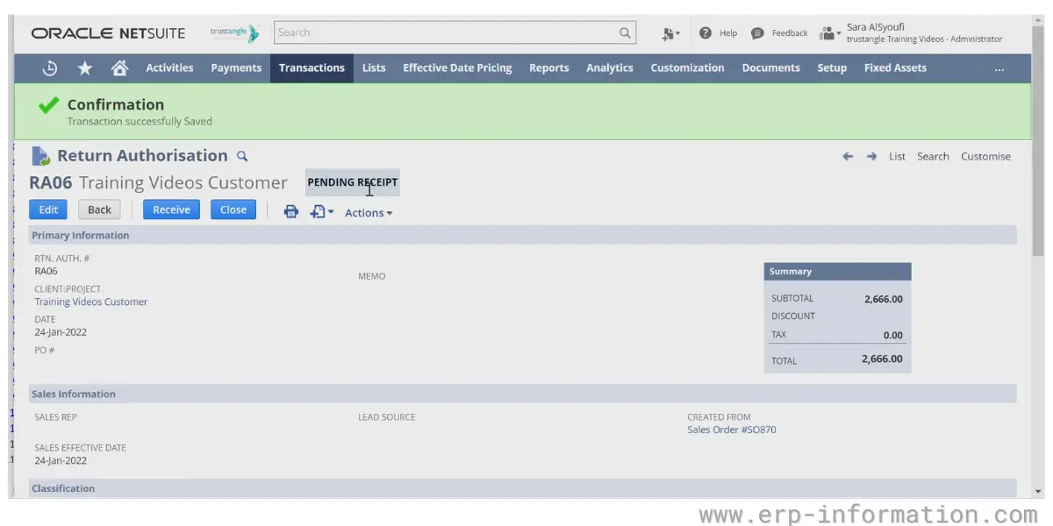Click the Oracle NetSuite logo
The height and width of the screenshot is (526, 1053).
point(108,33)
